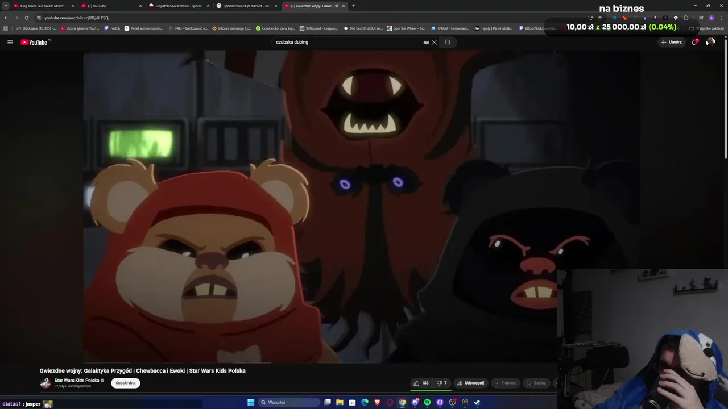Open the YouTube account avatar menu
The width and height of the screenshot is (728, 409).
coord(710,42)
